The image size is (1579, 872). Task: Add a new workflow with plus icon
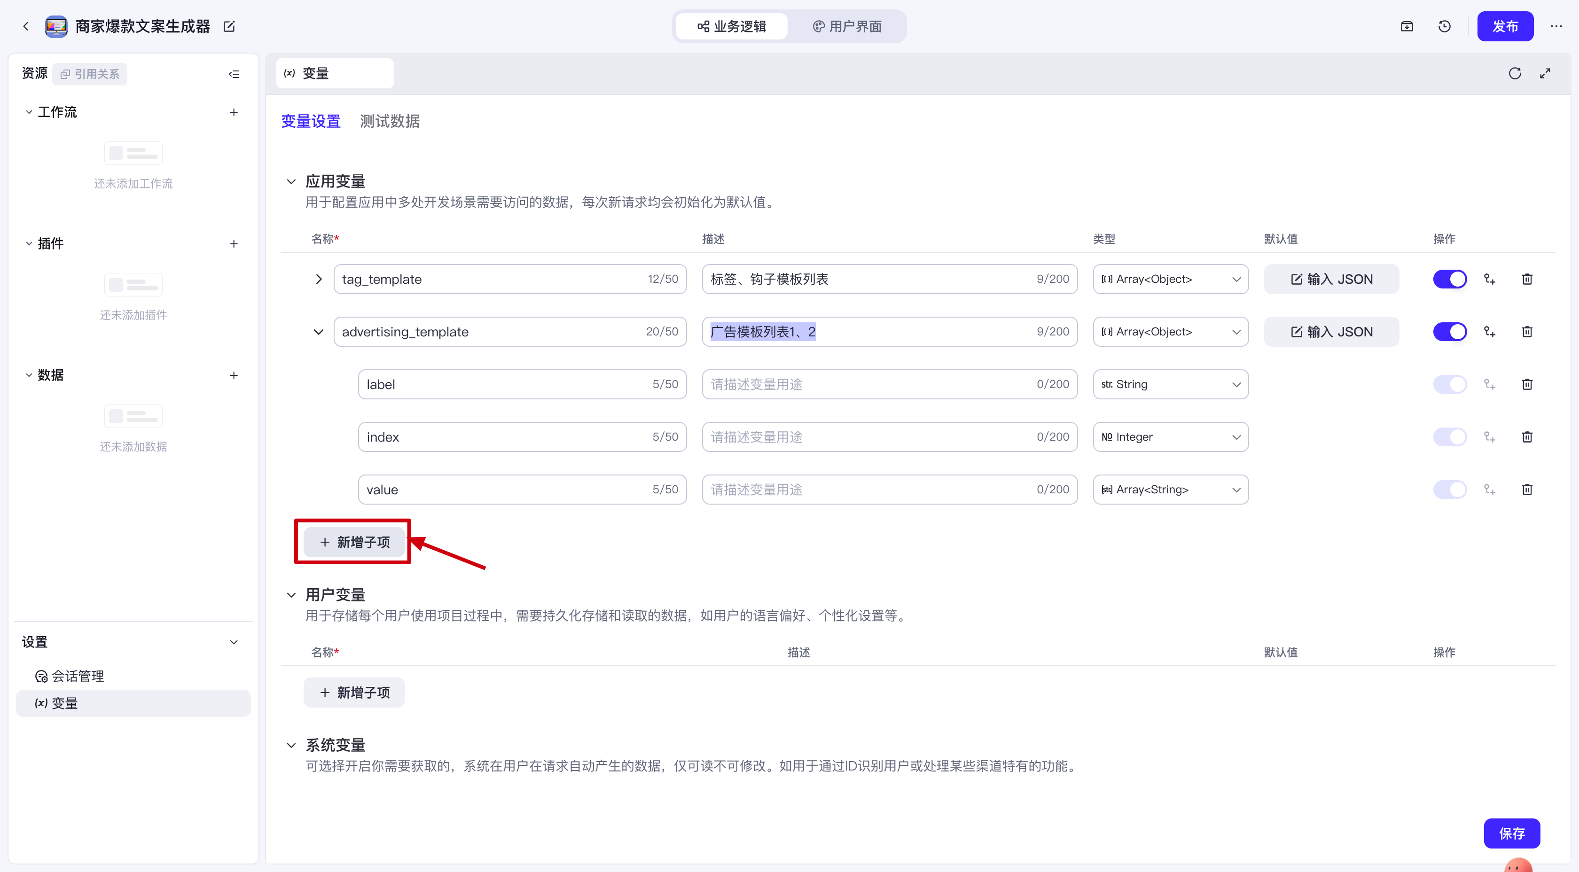point(234,112)
